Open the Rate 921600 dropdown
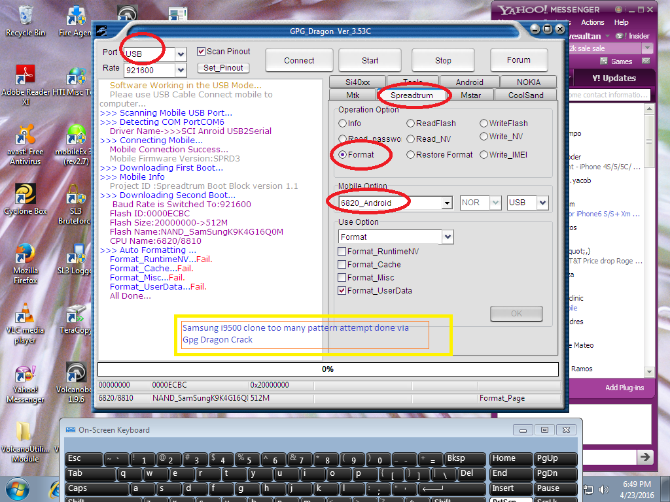 point(181,69)
